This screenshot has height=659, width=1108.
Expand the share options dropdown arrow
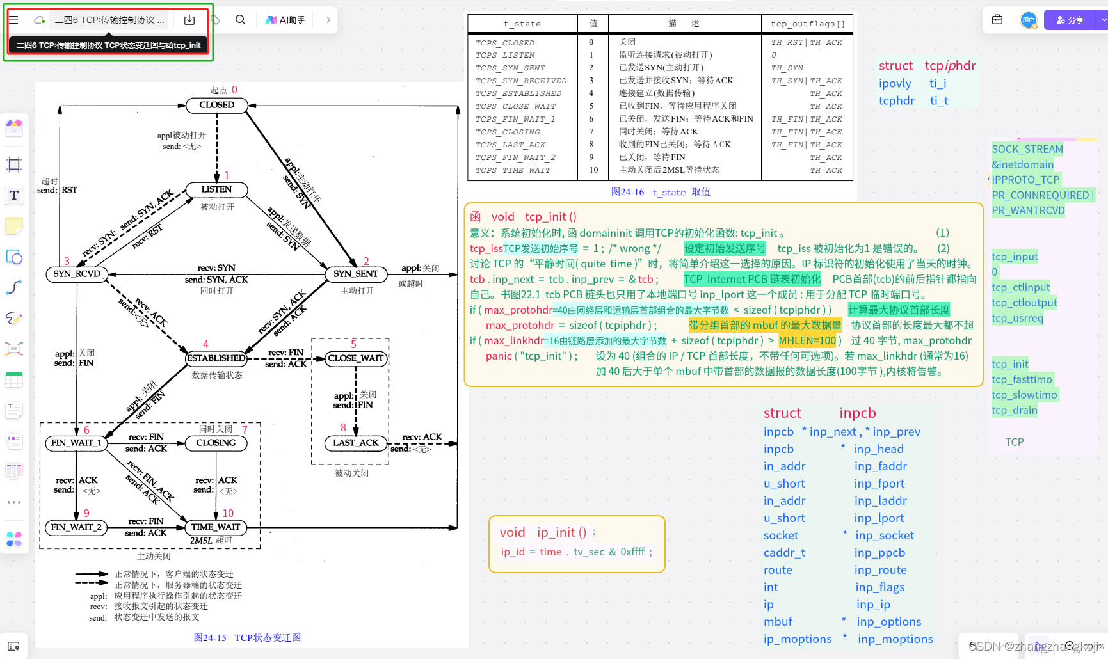tap(1104, 20)
